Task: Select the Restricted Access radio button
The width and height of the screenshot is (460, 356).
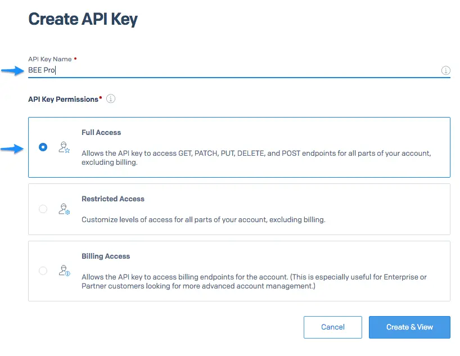Action: point(43,209)
